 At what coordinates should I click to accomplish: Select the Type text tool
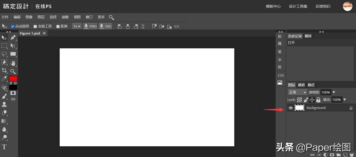click(4, 147)
